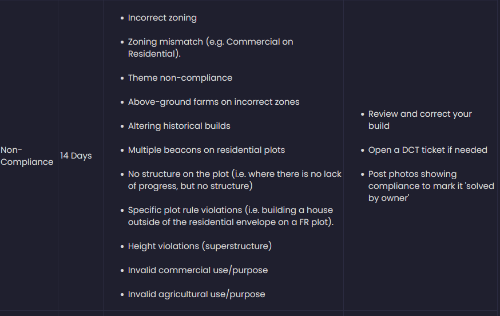Screen dimensions: 500x316
Task: Click the Altering historical builds item
Action: point(179,126)
